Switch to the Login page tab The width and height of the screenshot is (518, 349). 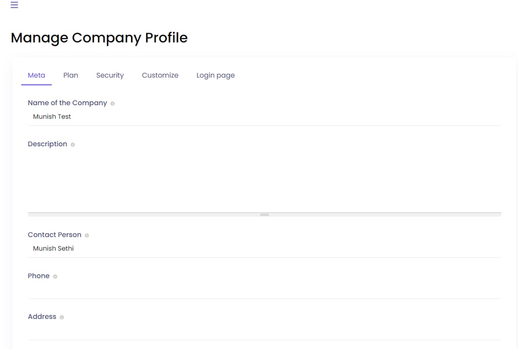coord(215,75)
